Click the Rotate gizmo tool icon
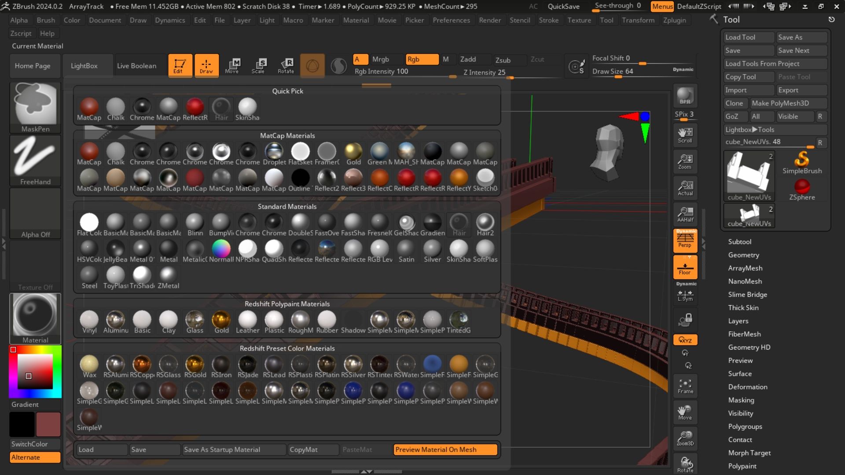This screenshot has height=475, width=845. (x=286, y=66)
